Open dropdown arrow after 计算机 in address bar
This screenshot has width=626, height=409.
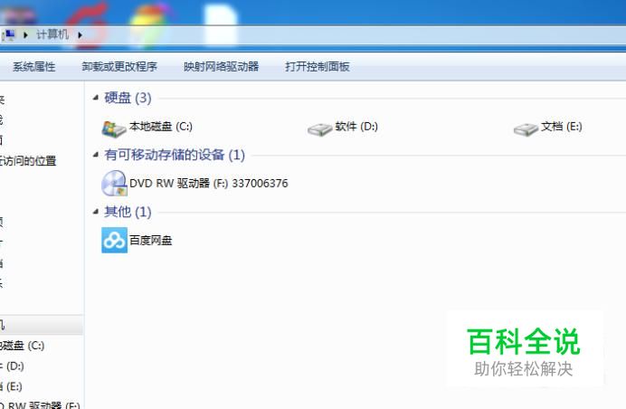pyautogui.click(x=80, y=35)
